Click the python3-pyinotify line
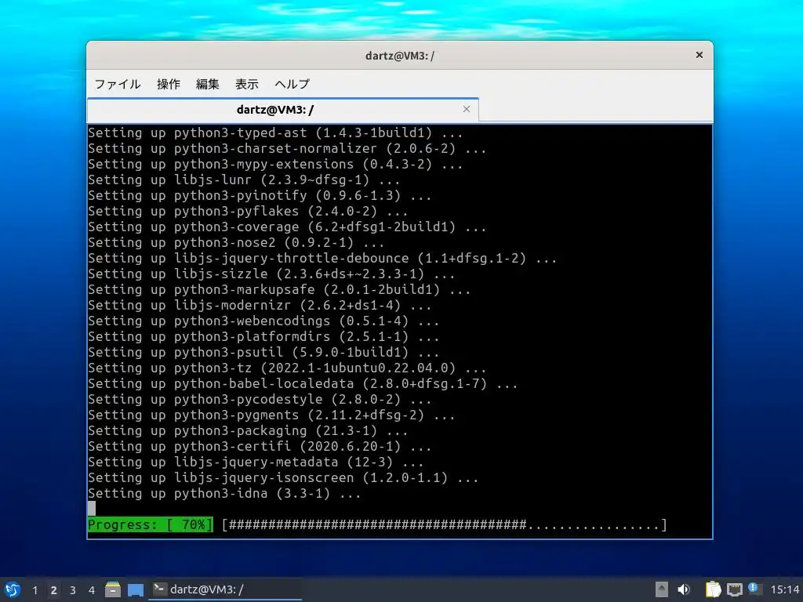 pos(260,195)
